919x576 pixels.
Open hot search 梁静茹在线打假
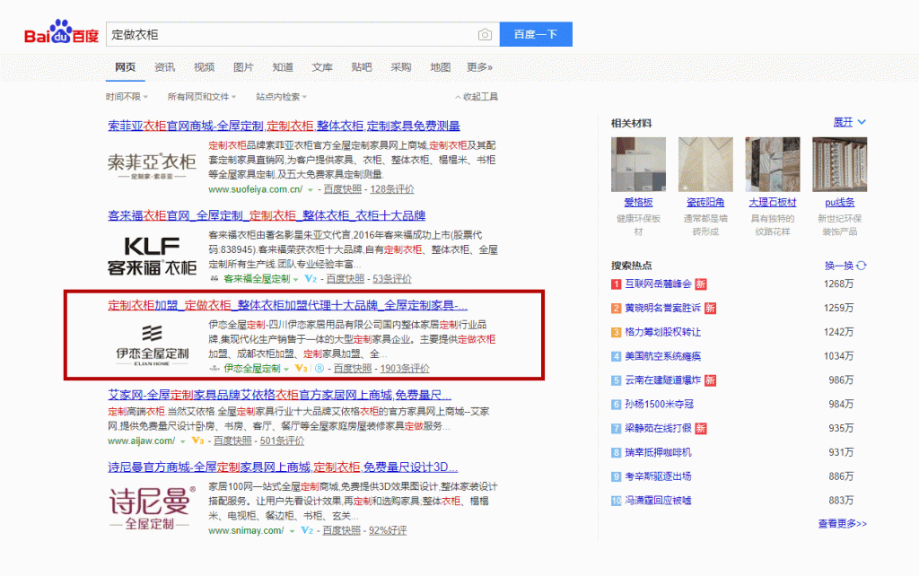tap(658, 428)
